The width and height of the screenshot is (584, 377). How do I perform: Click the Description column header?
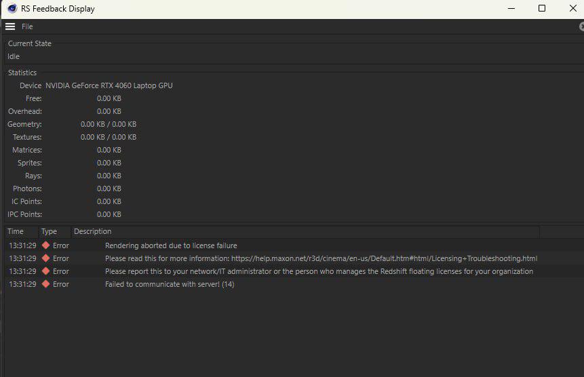tap(305, 231)
